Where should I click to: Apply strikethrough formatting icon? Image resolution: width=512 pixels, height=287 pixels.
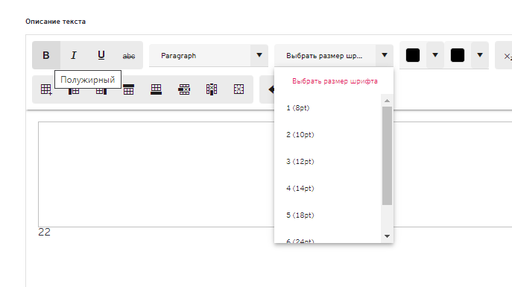click(129, 55)
